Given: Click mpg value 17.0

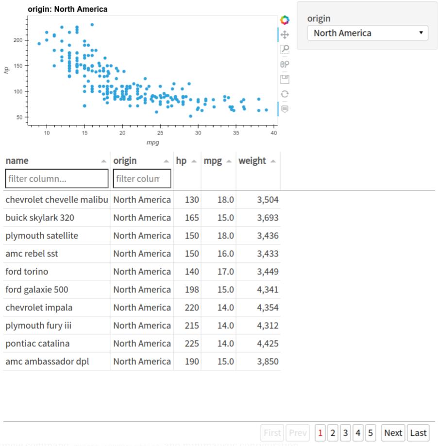Looking at the screenshot, I should 226,272.
